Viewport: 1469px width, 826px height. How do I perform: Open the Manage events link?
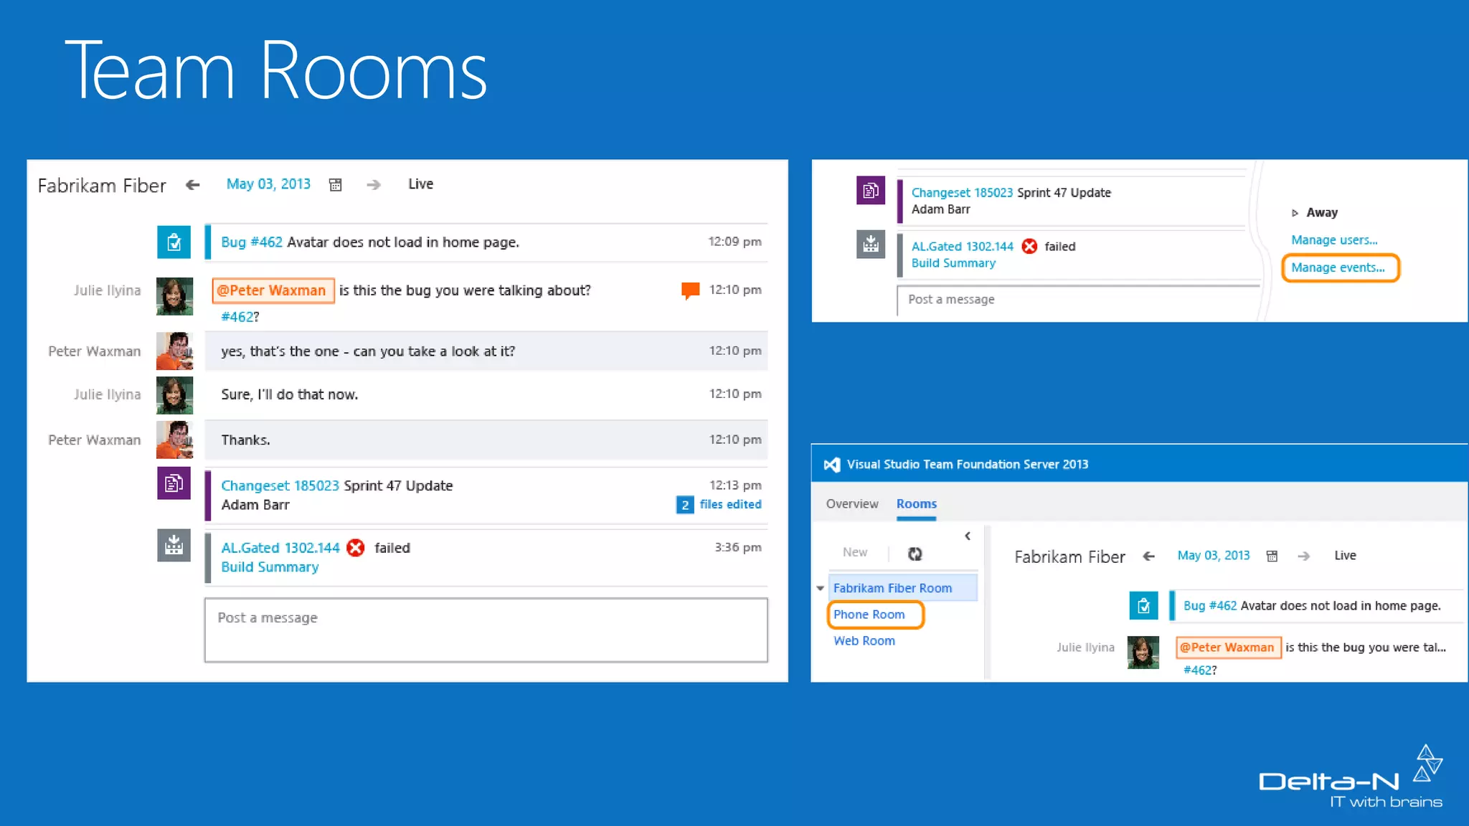(1338, 267)
